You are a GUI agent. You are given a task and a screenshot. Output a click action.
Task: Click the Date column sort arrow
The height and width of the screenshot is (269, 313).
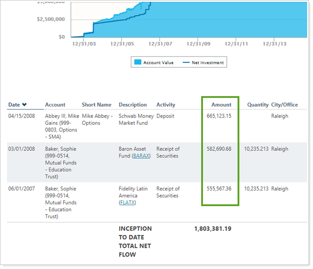pyautogui.click(x=24, y=105)
